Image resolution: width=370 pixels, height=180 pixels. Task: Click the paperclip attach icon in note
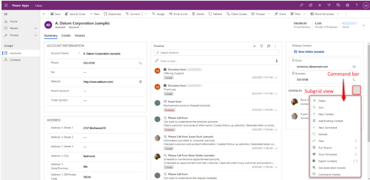277,61
